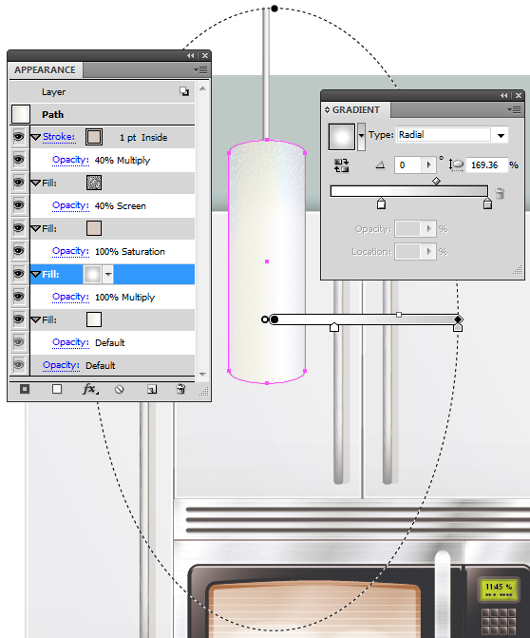The width and height of the screenshot is (530, 638).
Task: Toggle visibility of 40% Screen opacity row
Action: coord(19,205)
